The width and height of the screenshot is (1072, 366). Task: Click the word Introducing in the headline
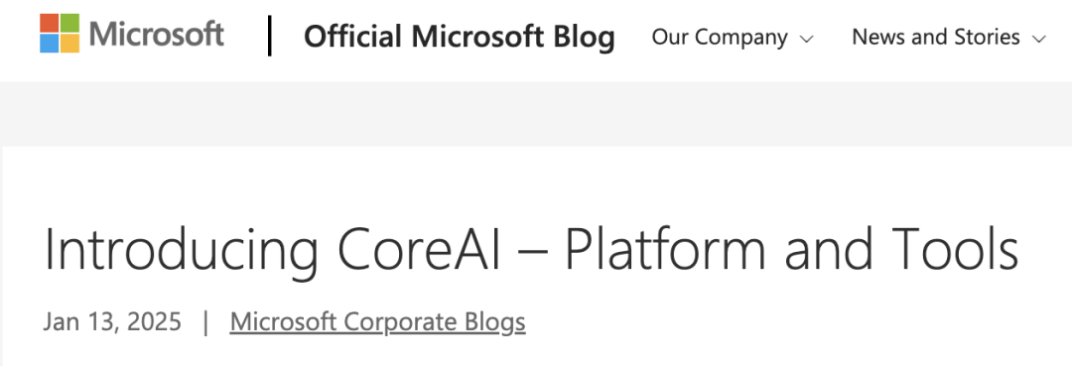coord(182,249)
